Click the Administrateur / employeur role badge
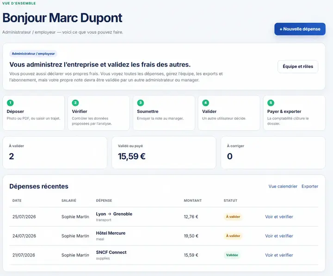The height and width of the screenshot is (276, 333). (33, 54)
